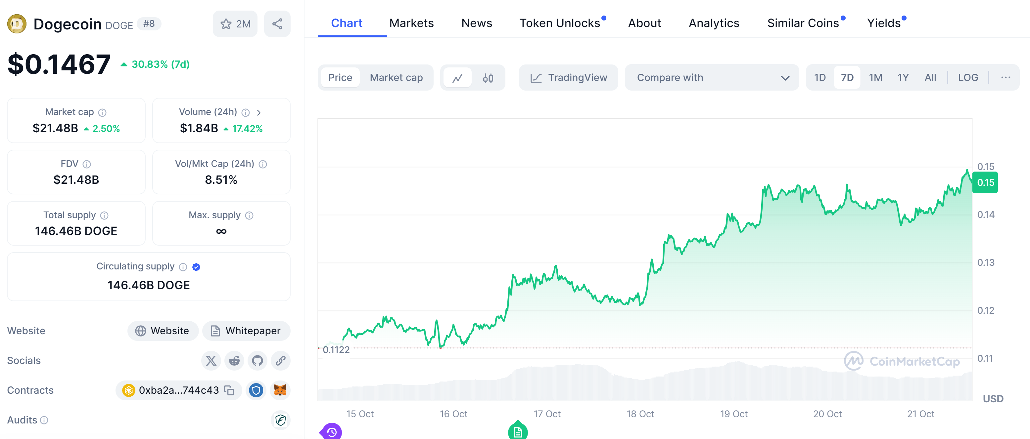Image resolution: width=1030 pixels, height=439 pixels.
Task: Switch to the Markets tab
Action: point(411,23)
